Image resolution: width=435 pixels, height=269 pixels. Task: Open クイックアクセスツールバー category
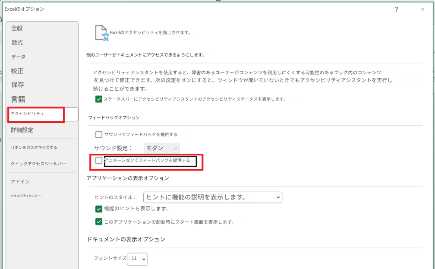(38, 164)
